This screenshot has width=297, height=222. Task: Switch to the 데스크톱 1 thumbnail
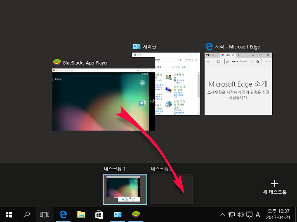point(125,190)
